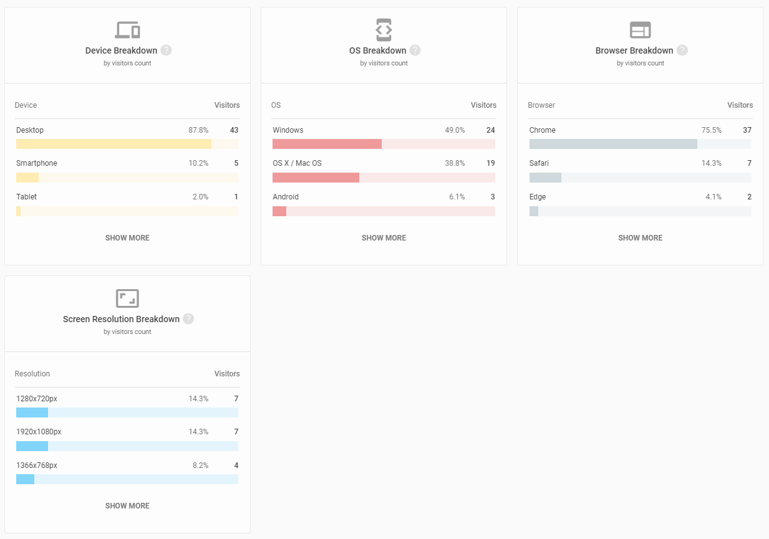Click the Device column header
This screenshot has height=539, width=769.
[x=26, y=105]
